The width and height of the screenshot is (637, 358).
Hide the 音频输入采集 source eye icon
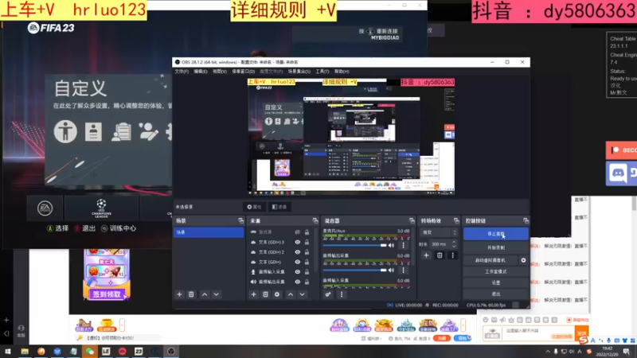click(x=297, y=272)
